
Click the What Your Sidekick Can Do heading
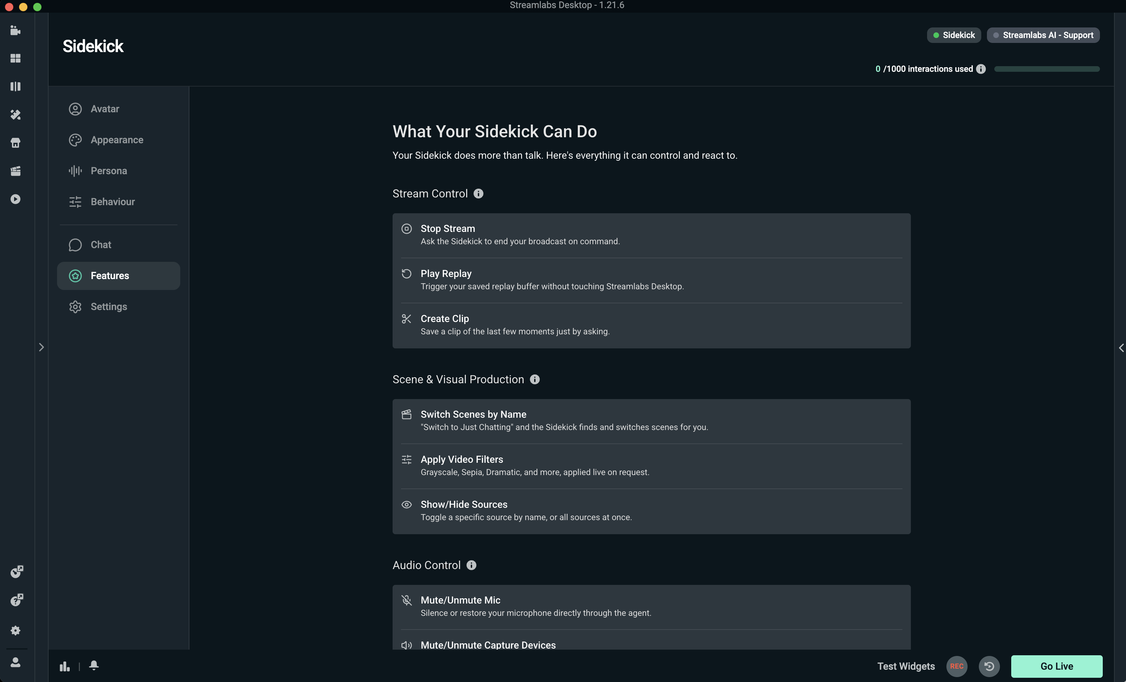tap(494, 132)
